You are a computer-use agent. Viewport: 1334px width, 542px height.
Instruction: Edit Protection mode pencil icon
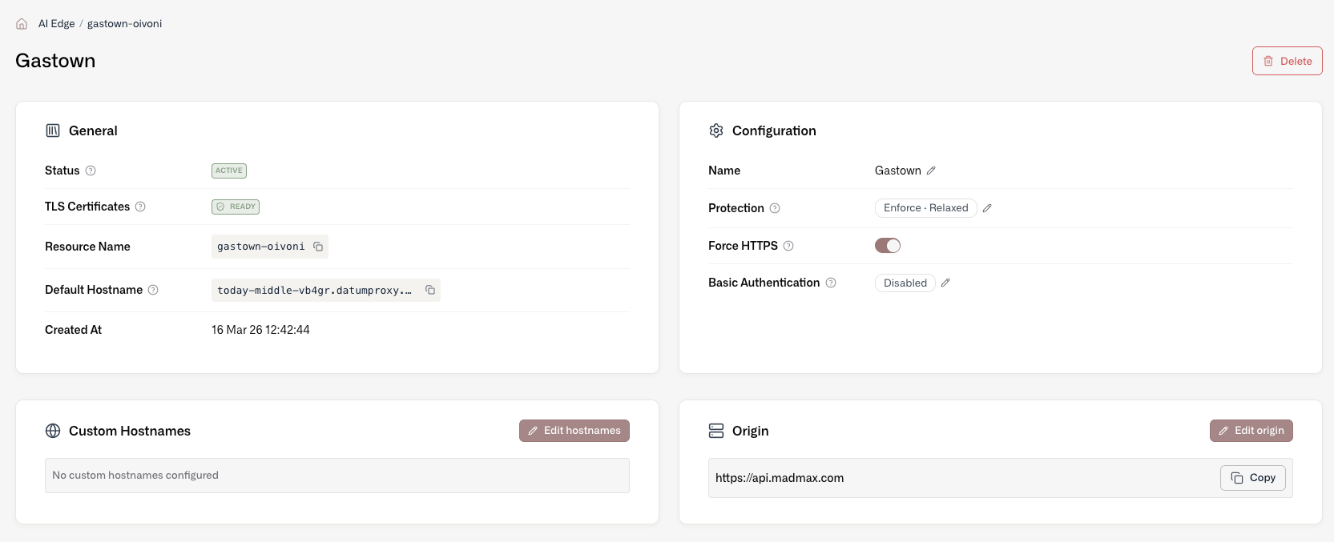point(987,208)
